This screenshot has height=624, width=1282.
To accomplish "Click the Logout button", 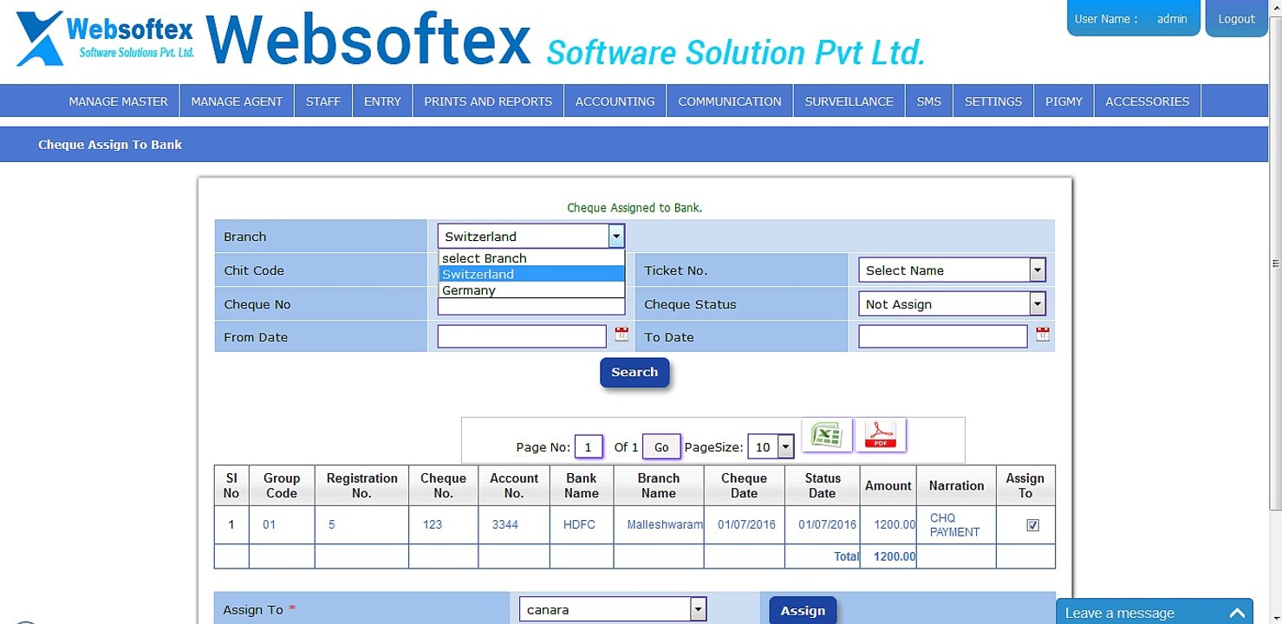I will [1236, 19].
